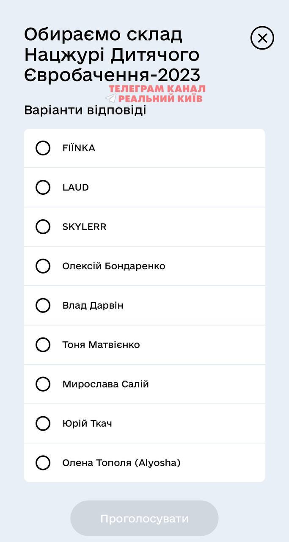Click the Telegram paper plane icon
289x542 pixels.
click(110, 98)
